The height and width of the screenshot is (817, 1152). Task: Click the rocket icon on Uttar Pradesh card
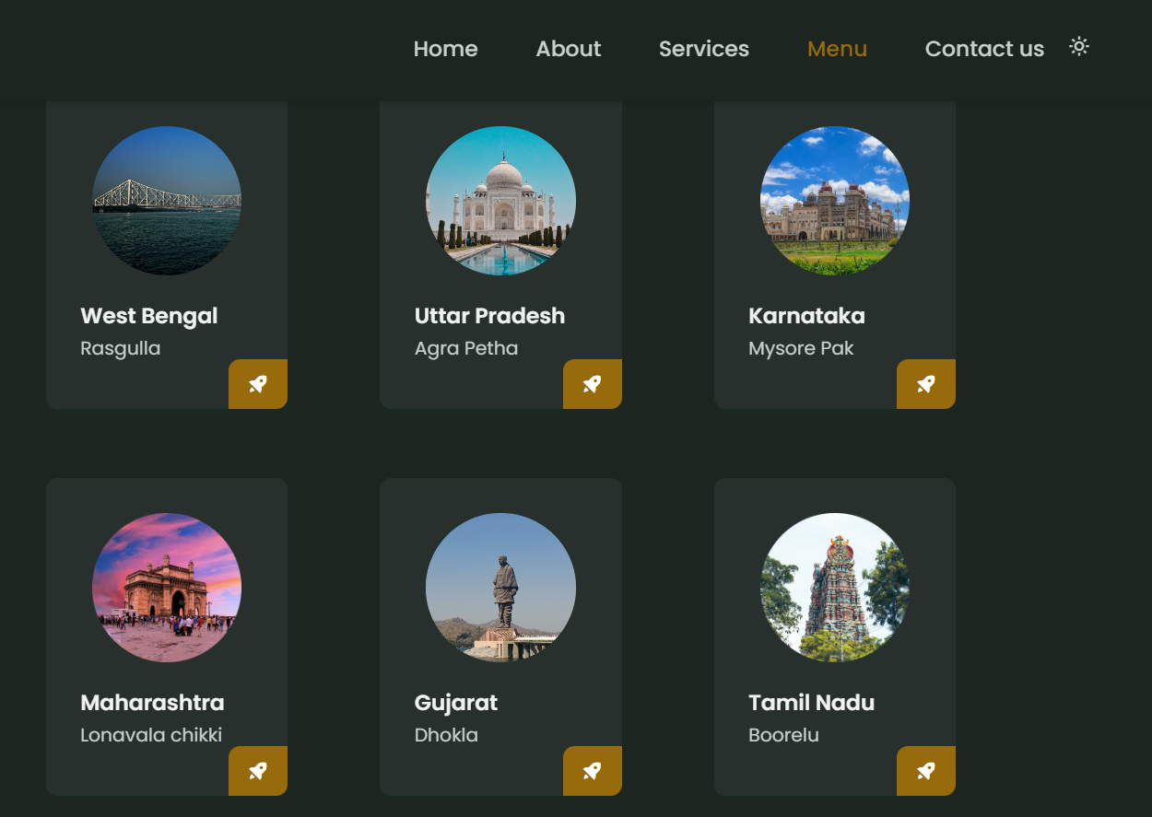pyautogui.click(x=593, y=384)
